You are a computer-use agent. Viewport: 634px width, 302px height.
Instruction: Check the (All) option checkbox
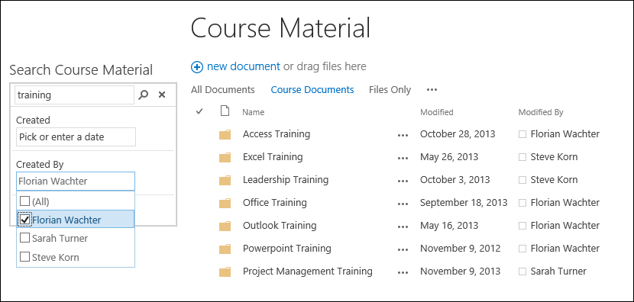[24, 201]
